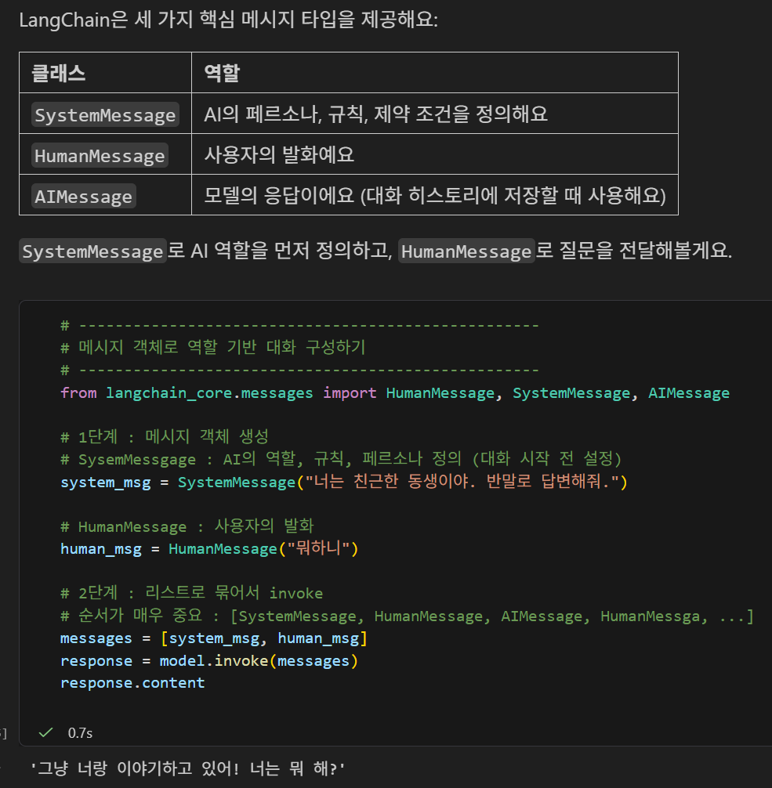Click the 0.7s execution time label

tap(80, 732)
